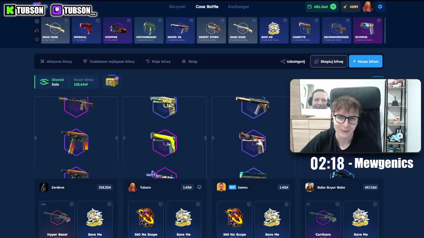Open the Exchanger tab
This screenshot has width=424, height=238.
pos(238,7)
